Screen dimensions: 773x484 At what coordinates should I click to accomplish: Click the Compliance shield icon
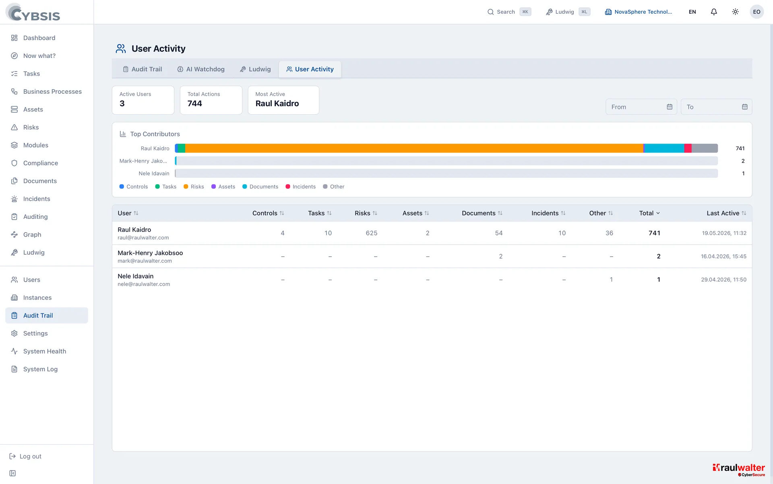tap(14, 163)
